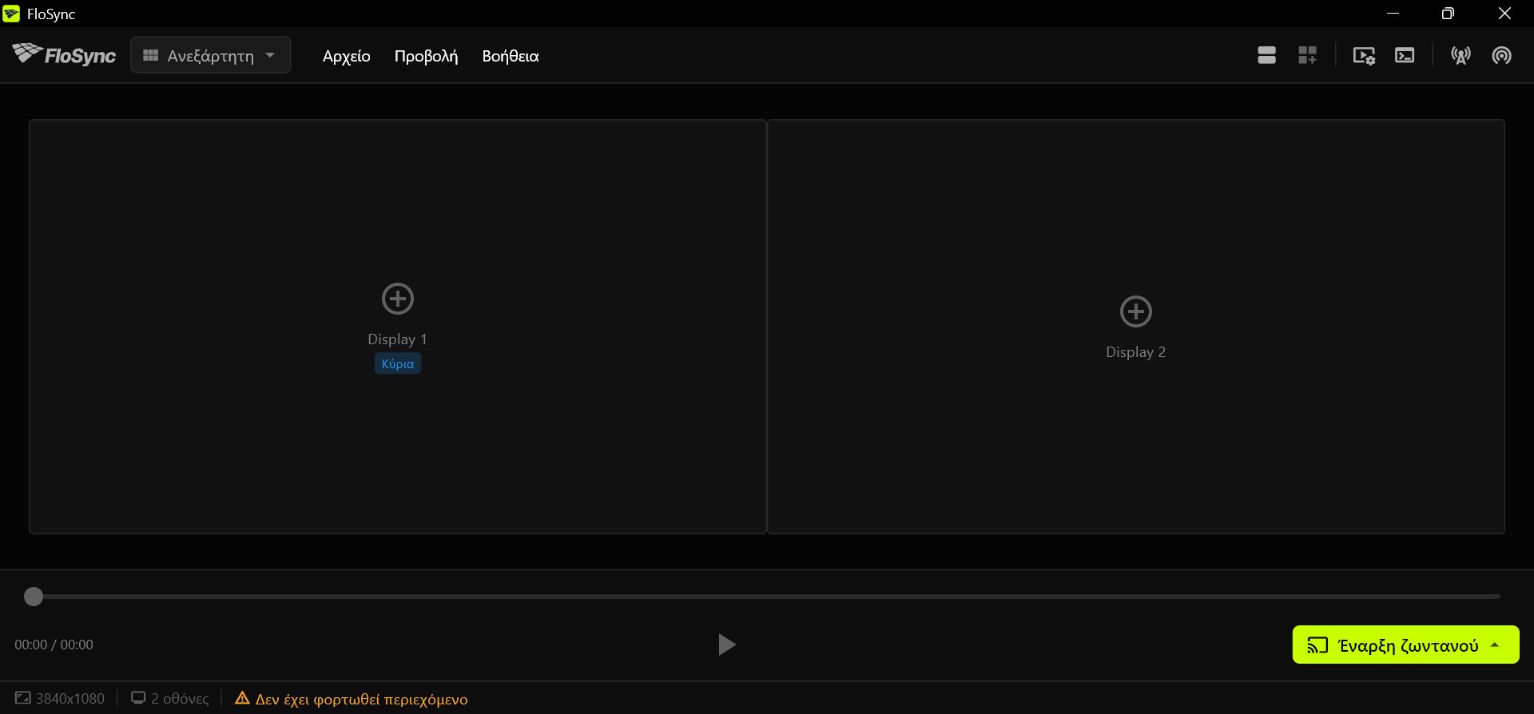
Task: Click the Κύρια badge under Display 1
Action: click(x=398, y=363)
